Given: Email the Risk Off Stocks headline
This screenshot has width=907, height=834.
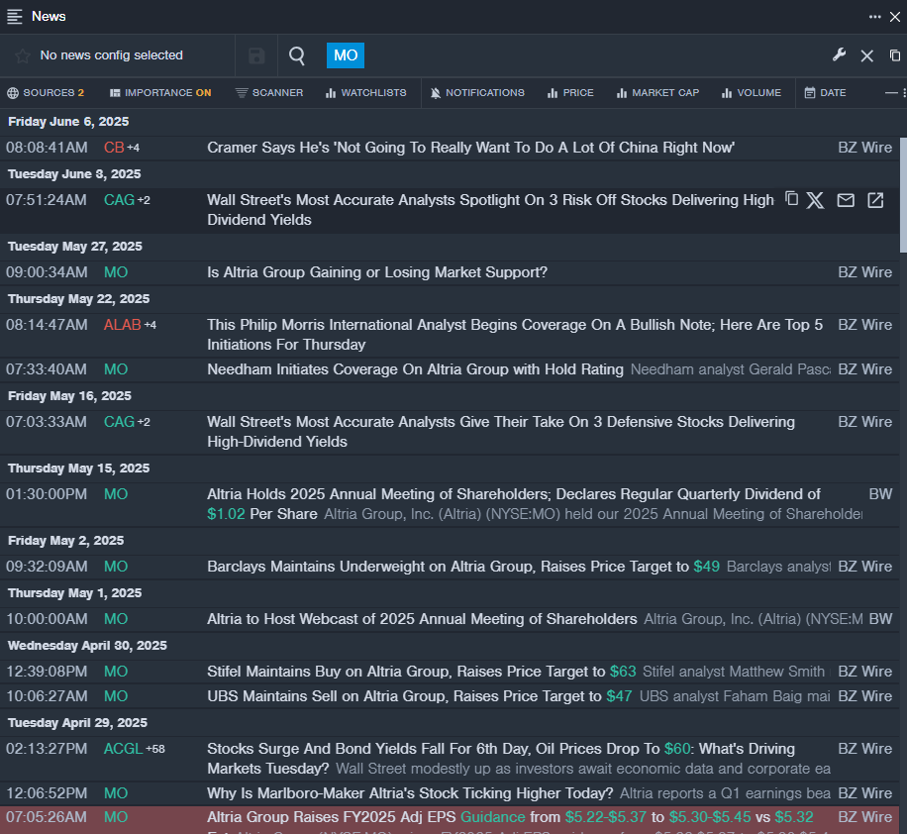Looking at the screenshot, I should click(846, 200).
